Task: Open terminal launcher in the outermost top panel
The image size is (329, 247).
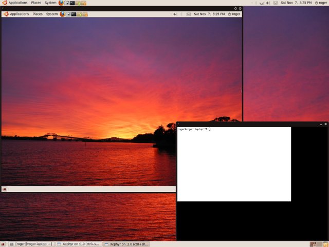Action: point(72,3)
